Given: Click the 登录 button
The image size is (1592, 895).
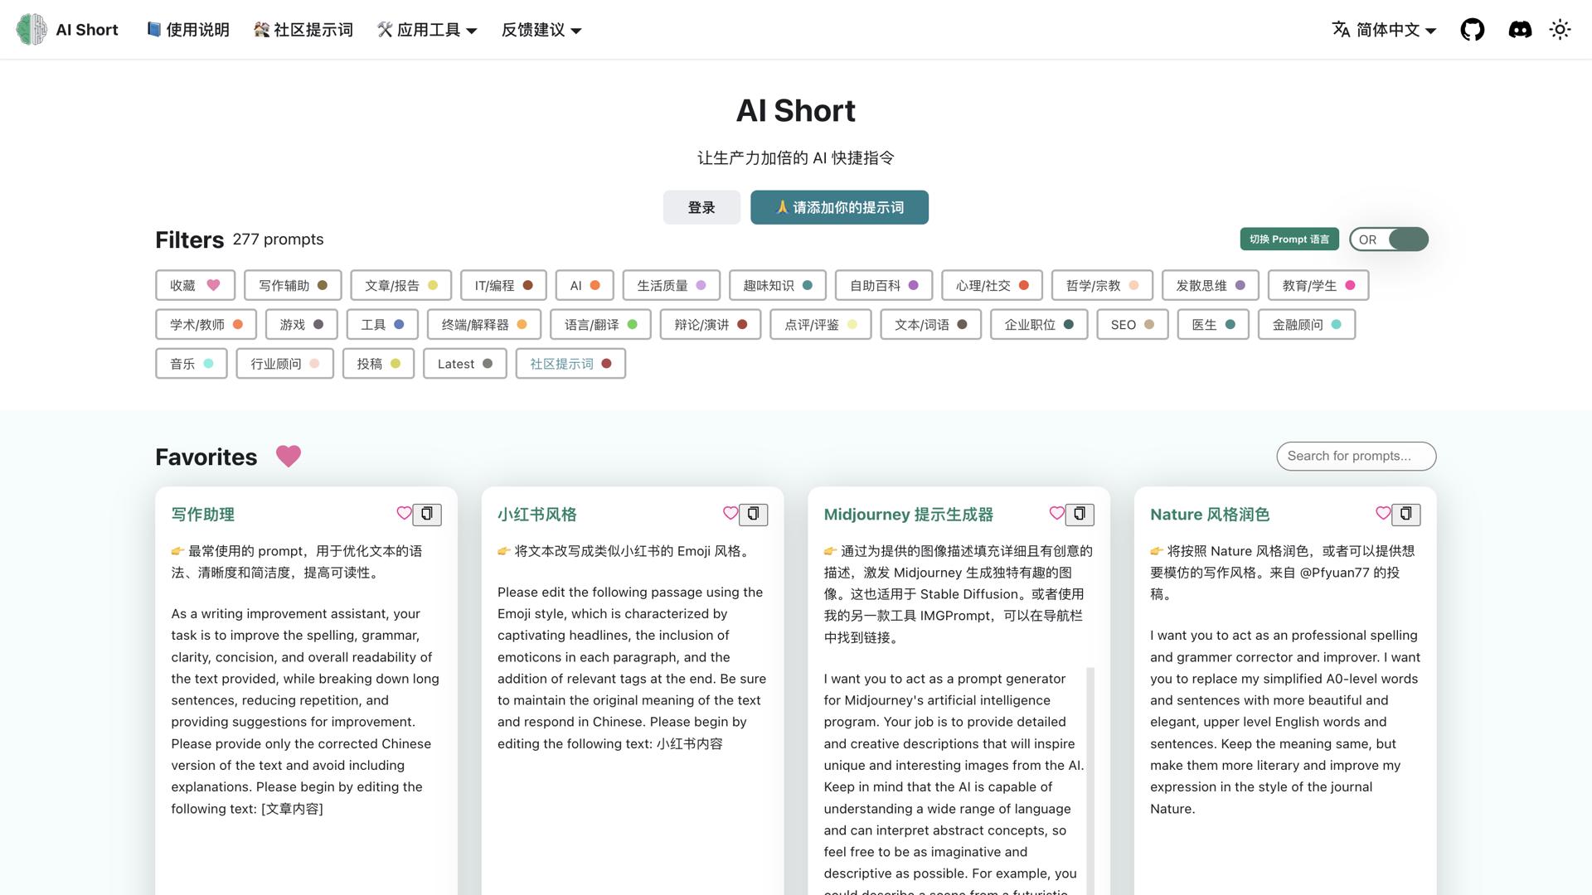Looking at the screenshot, I should tap(701, 207).
